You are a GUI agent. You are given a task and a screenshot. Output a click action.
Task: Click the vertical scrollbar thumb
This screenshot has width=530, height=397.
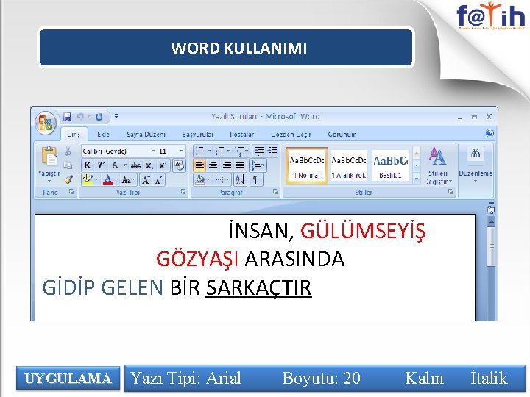pyautogui.click(x=491, y=246)
